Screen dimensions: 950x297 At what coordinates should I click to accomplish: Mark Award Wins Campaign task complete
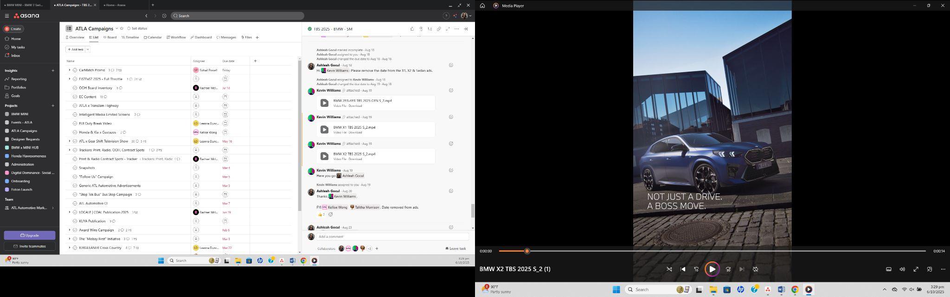(x=75, y=230)
